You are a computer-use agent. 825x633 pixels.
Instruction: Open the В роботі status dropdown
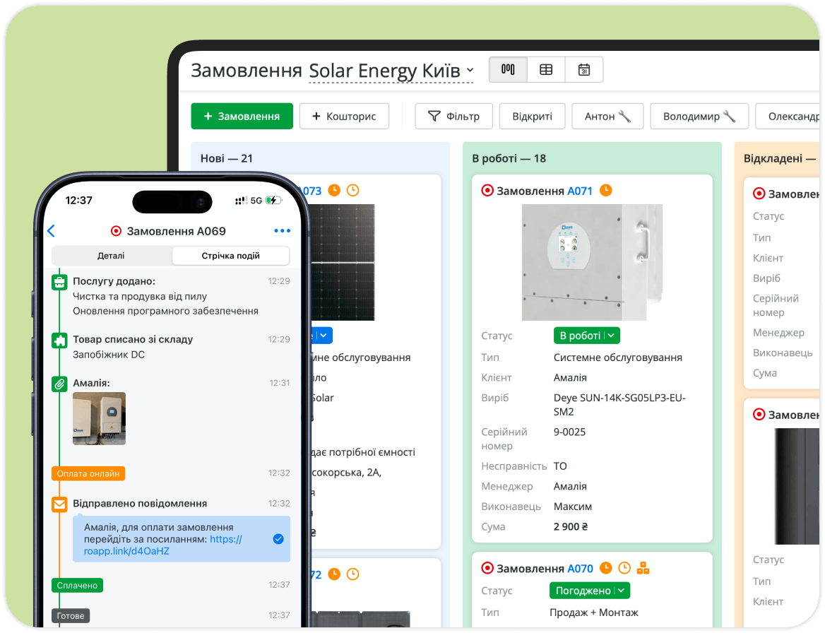[x=587, y=336]
